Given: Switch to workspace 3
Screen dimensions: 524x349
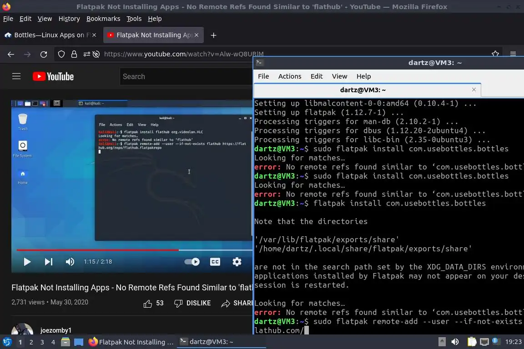Looking at the screenshot, I should (42, 342).
